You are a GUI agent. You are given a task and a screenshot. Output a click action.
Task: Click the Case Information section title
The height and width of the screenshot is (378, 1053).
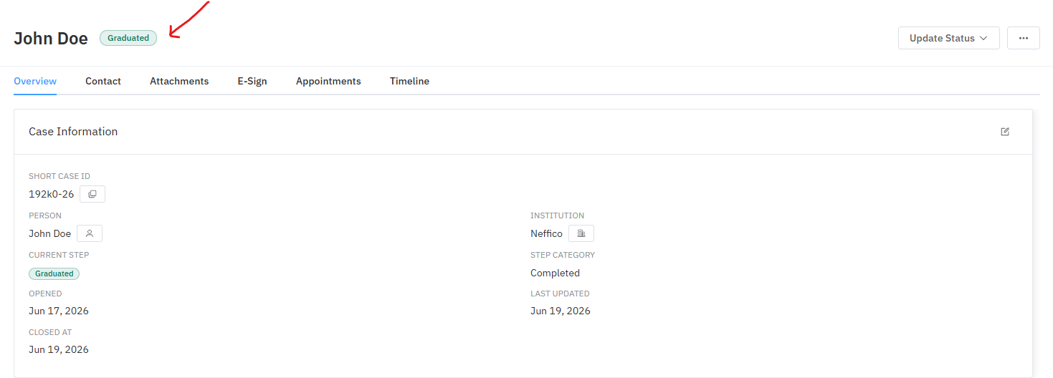click(x=73, y=132)
